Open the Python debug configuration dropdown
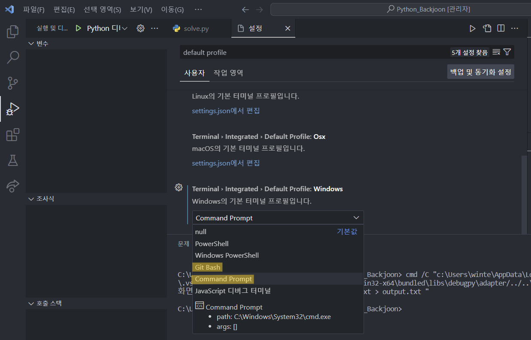The height and width of the screenshot is (340, 531). 107,28
